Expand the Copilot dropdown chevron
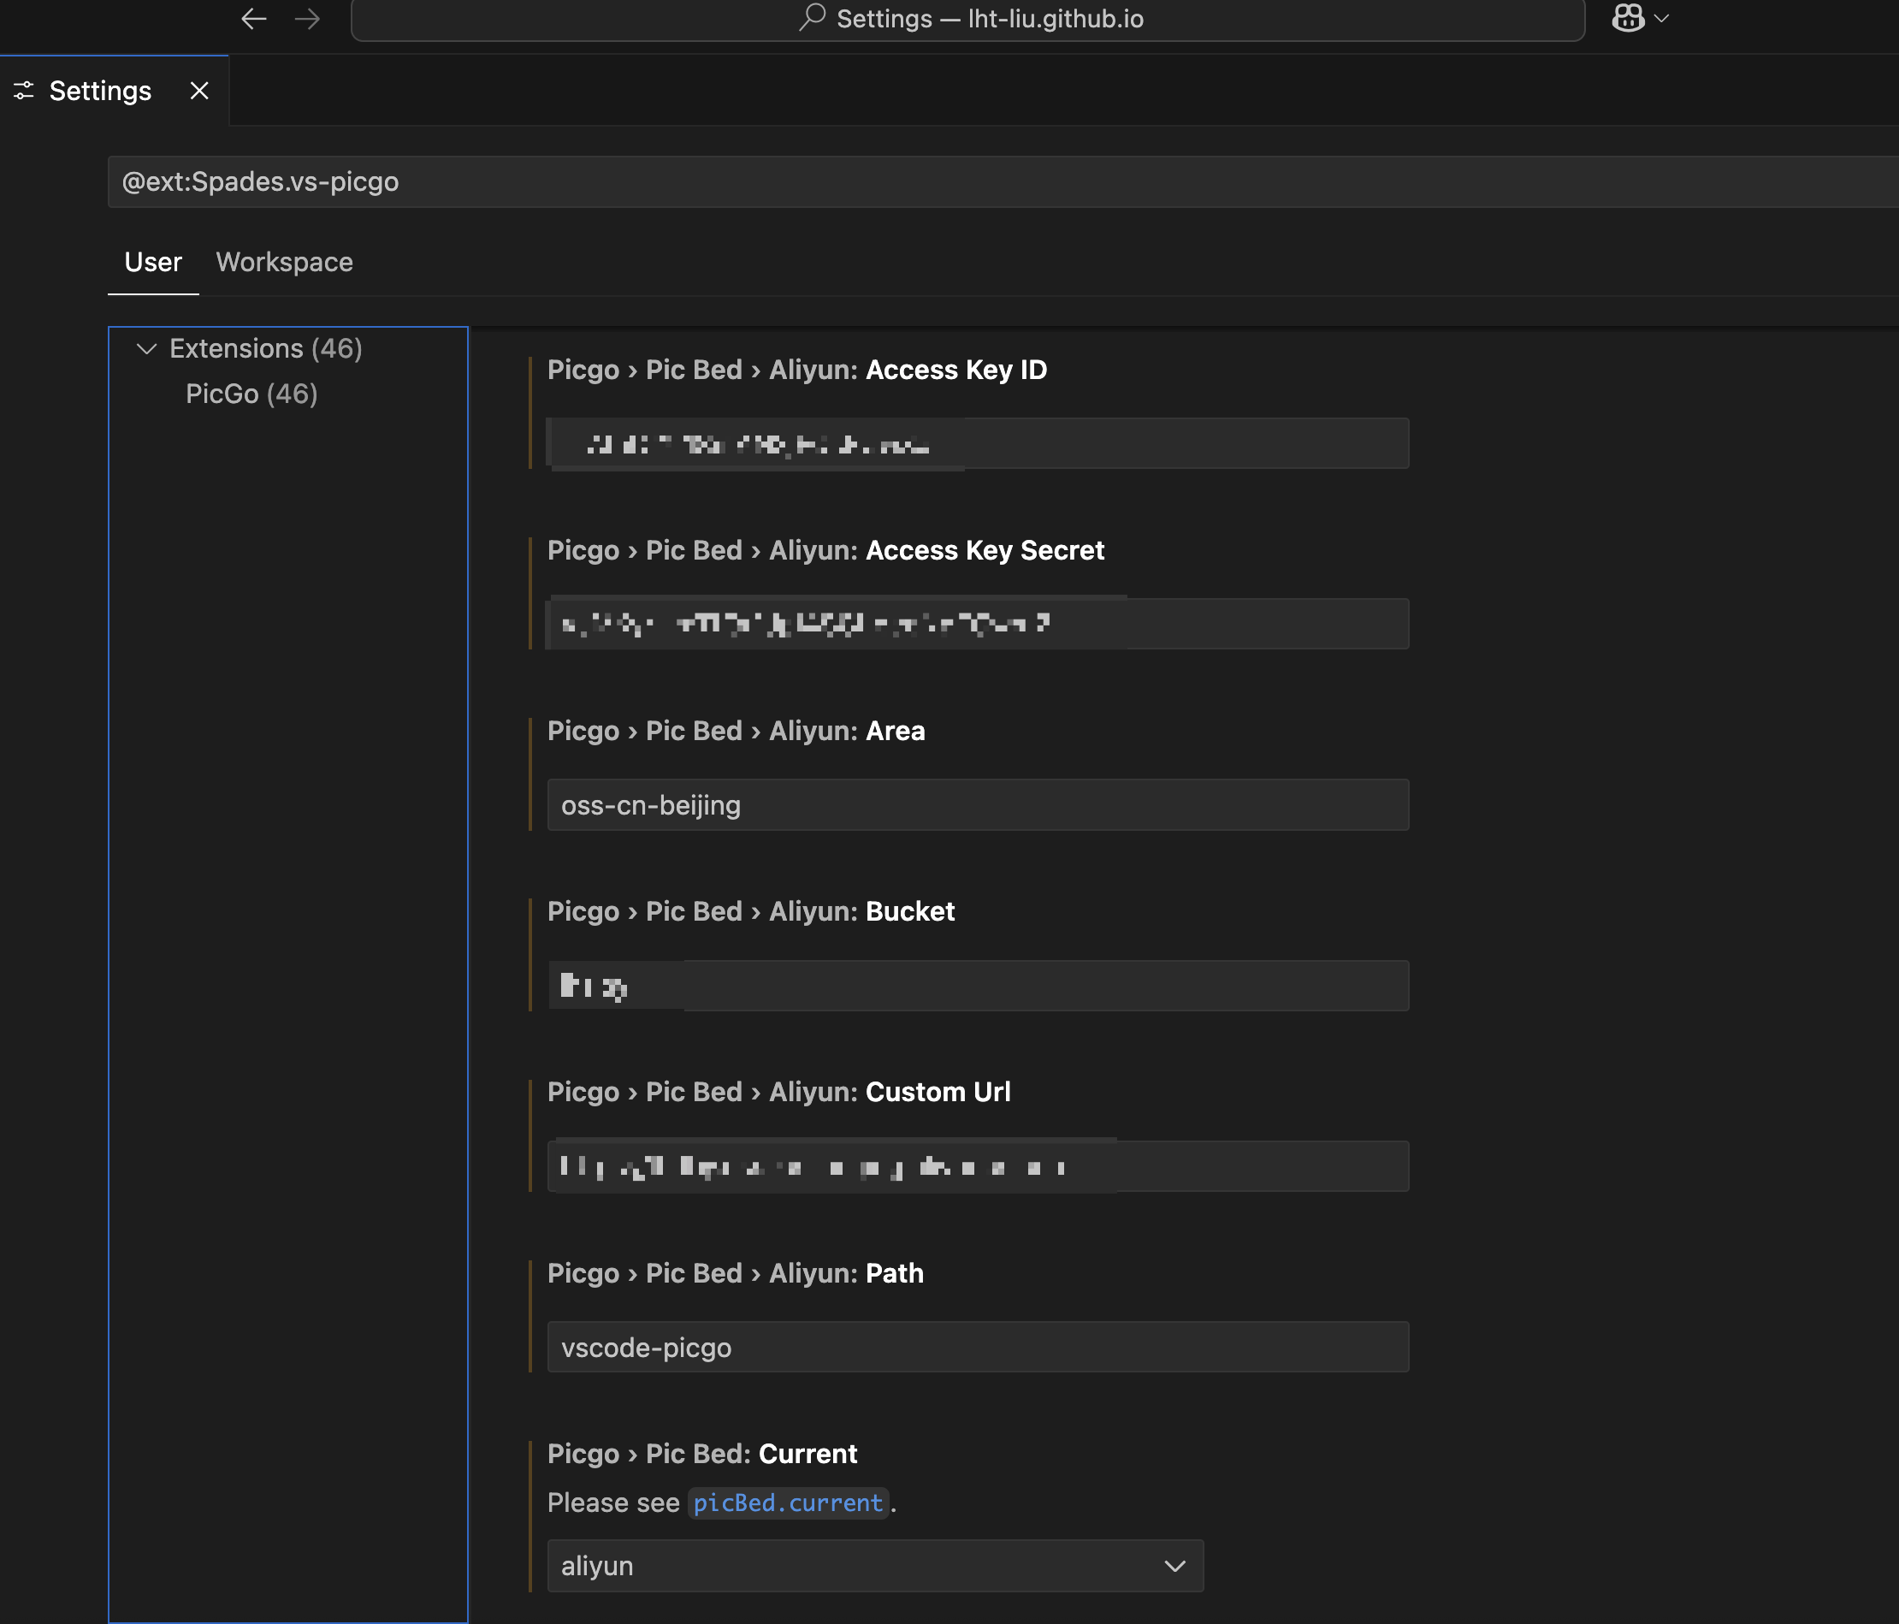Image resolution: width=1899 pixels, height=1624 pixels. click(x=1660, y=18)
